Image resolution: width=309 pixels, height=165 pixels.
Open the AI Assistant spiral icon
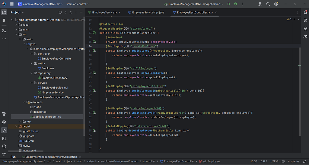[x=305, y=20]
